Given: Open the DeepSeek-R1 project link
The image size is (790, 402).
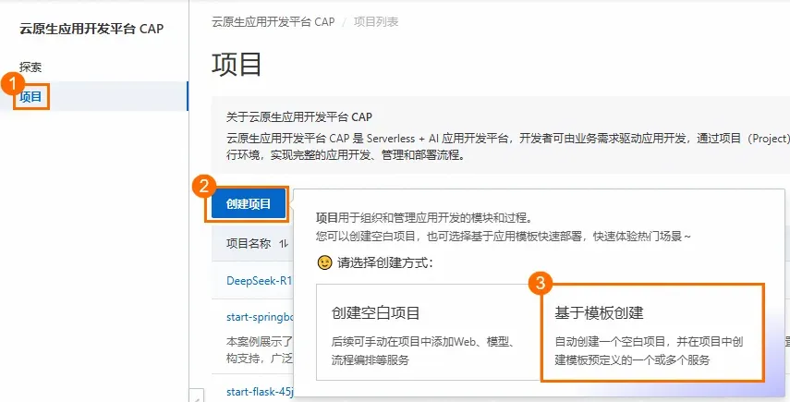Looking at the screenshot, I should [x=260, y=281].
